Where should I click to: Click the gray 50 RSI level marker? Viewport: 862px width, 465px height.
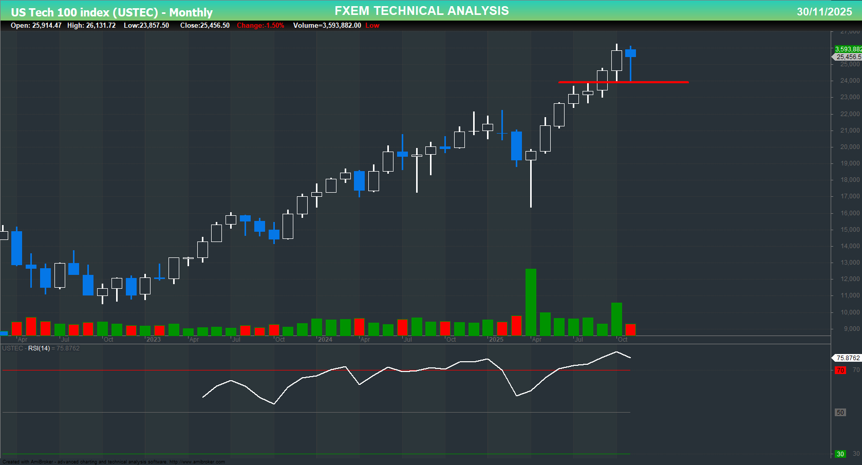pos(840,412)
